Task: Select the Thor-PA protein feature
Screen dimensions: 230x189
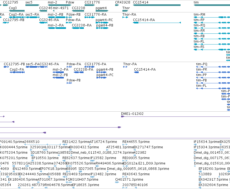Action: click(x=125, y=67)
